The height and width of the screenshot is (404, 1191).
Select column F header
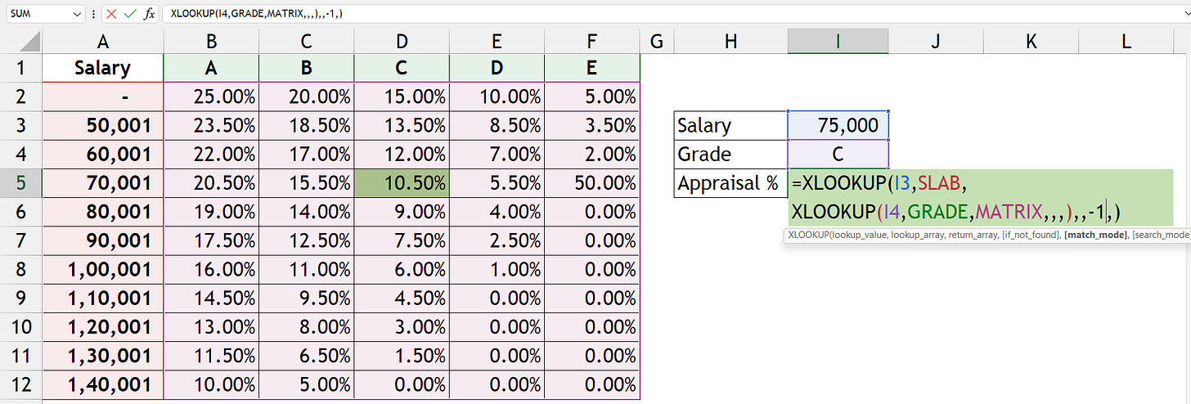(x=591, y=41)
